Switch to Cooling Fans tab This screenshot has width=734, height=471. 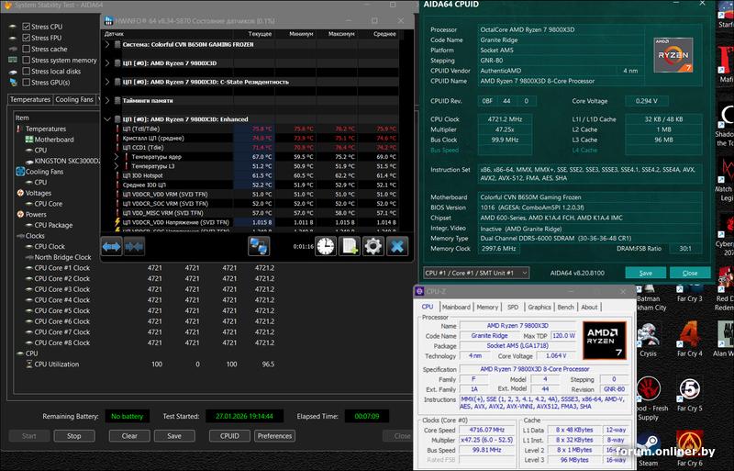pyautogui.click(x=74, y=99)
